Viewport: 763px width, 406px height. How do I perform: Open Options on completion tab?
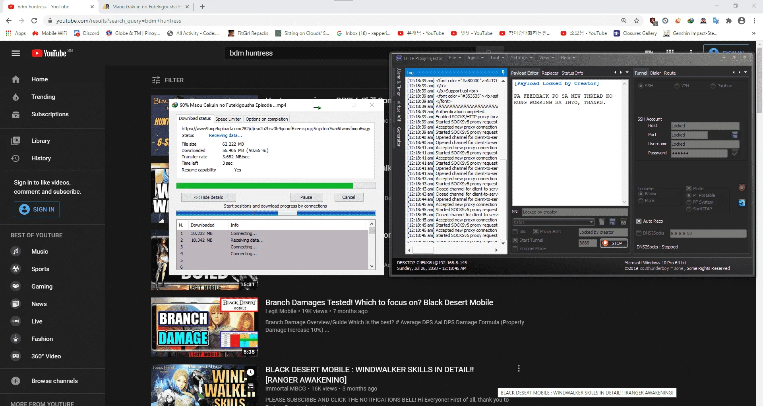[267, 119]
